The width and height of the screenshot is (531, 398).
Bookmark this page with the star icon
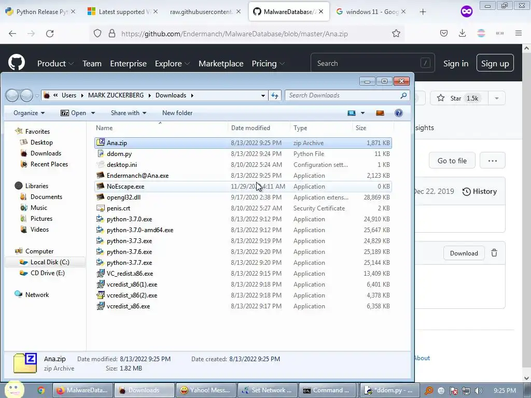396,34
